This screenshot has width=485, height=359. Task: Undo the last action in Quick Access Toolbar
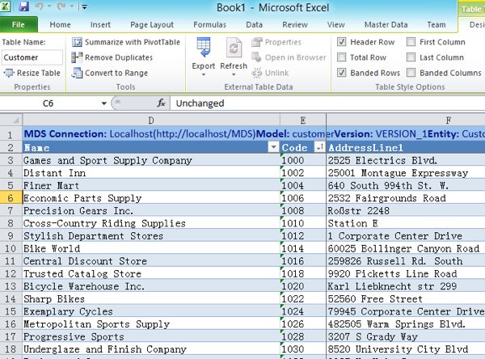click(40, 6)
